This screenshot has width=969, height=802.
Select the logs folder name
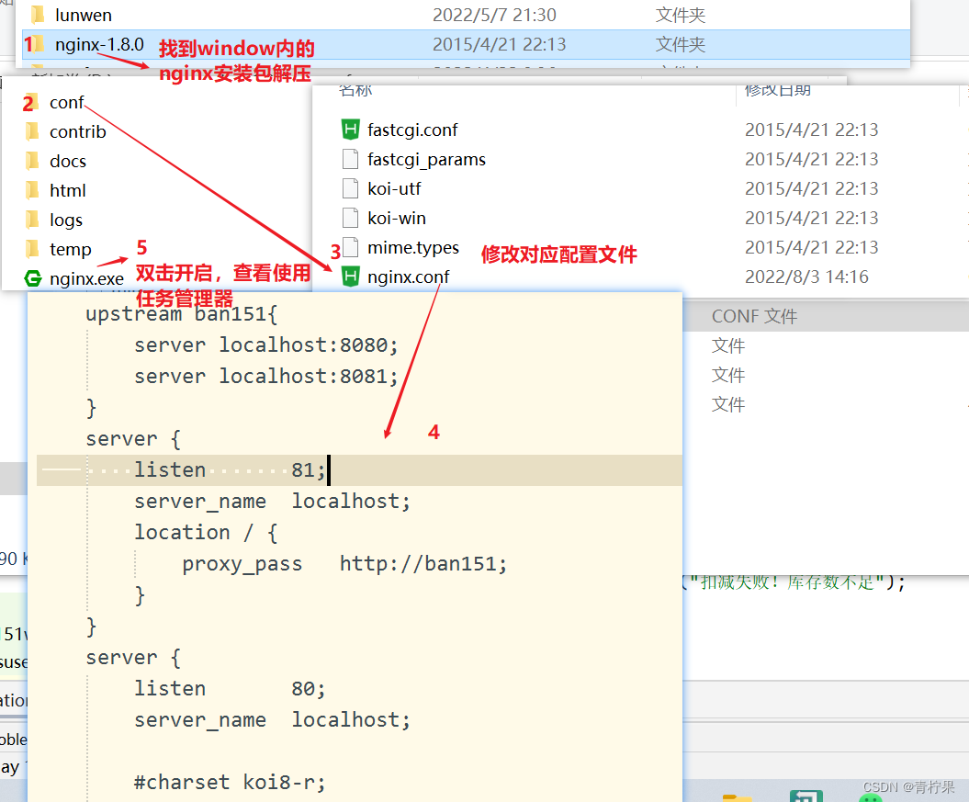pos(66,220)
